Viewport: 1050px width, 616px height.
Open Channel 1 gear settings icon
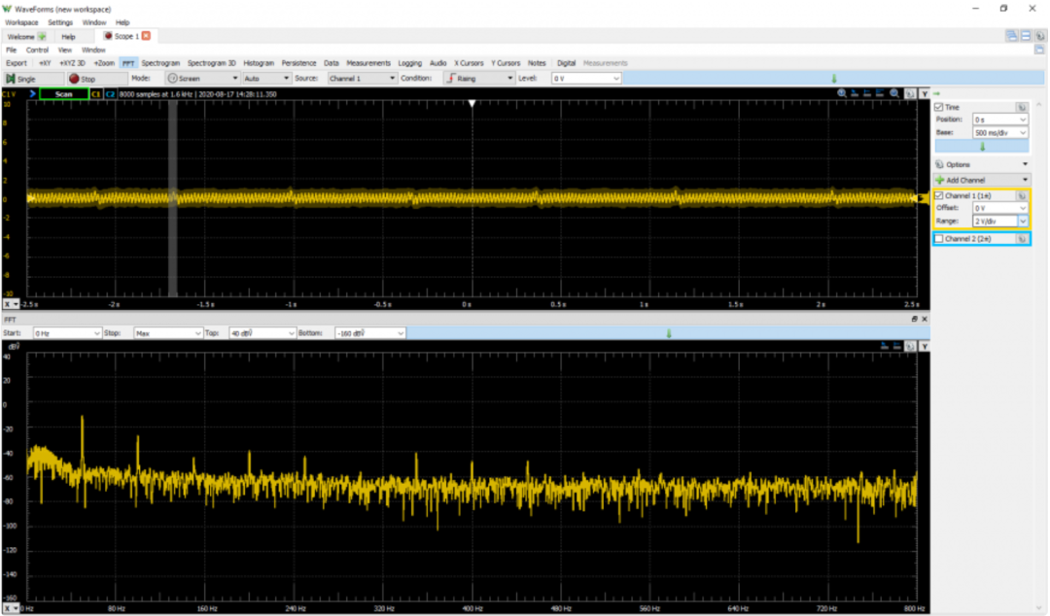(1021, 195)
